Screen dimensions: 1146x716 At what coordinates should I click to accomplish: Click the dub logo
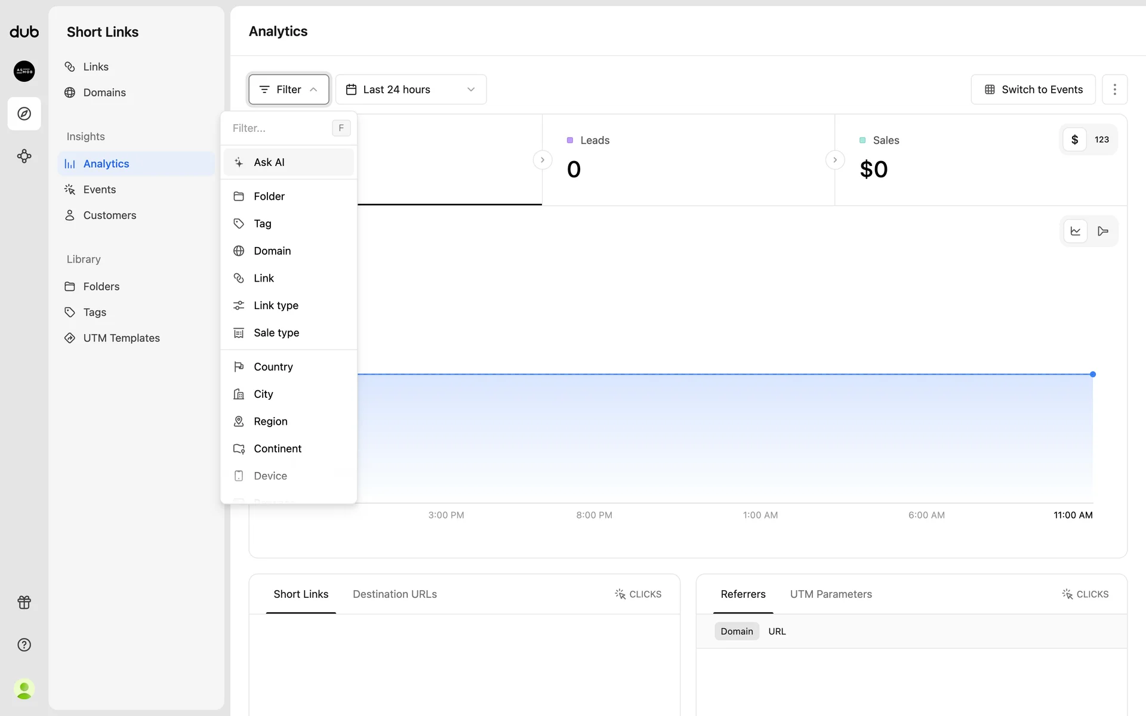(24, 32)
